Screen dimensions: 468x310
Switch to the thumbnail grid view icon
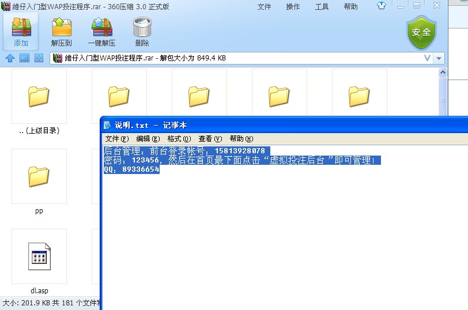click(x=39, y=58)
